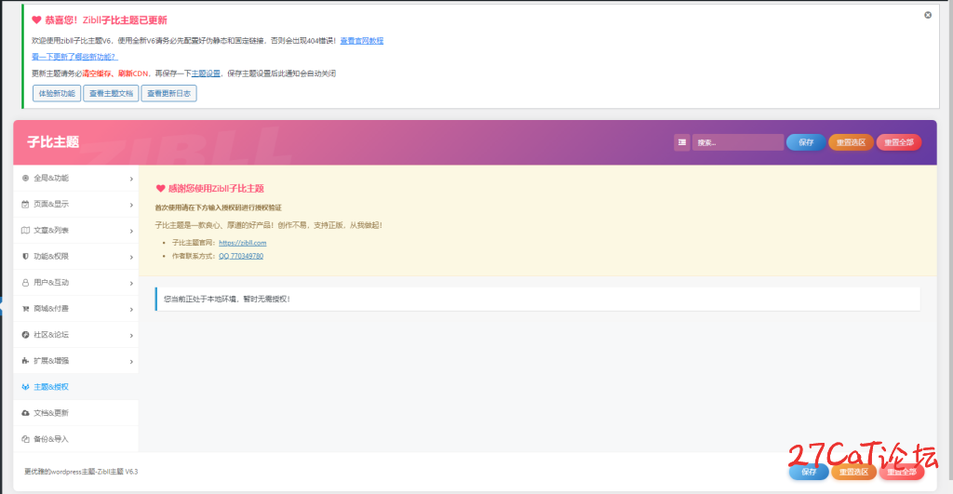Open the 页面&显示 menu section
This screenshot has height=494, width=953.
(76, 204)
